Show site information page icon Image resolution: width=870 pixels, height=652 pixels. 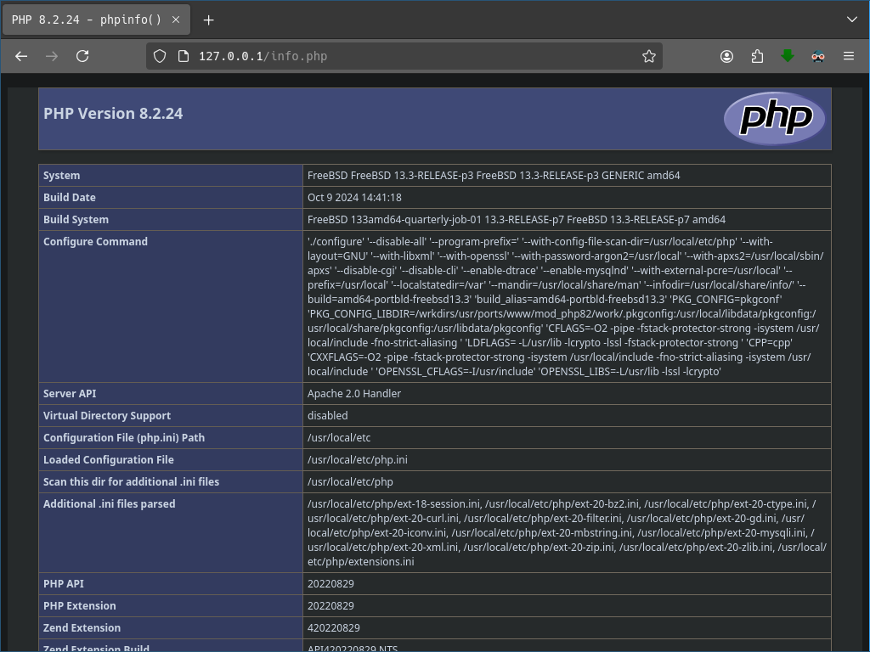pyautogui.click(x=183, y=56)
